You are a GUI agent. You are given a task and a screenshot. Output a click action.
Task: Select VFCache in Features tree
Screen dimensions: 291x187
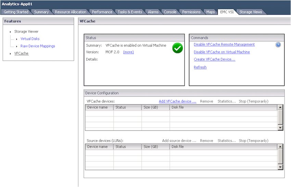(x=21, y=53)
